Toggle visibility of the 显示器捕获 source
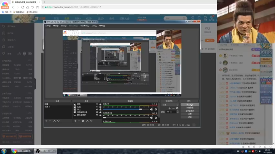Screen dimensions: 275x154 pyautogui.click(x=97, y=115)
